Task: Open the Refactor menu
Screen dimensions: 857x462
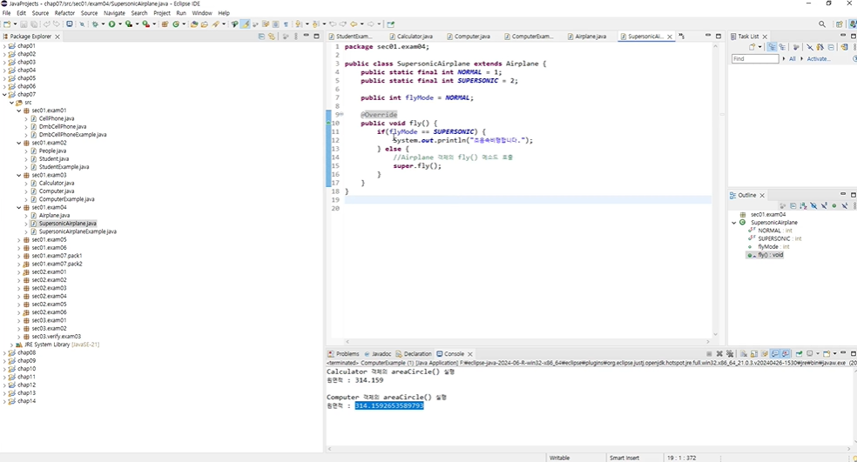Action: click(x=64, y=12)
